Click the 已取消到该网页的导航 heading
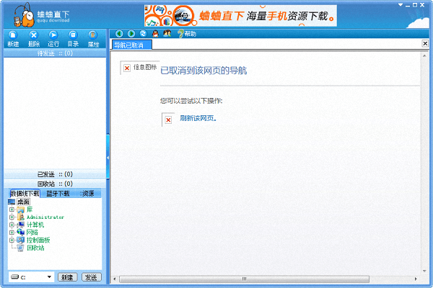 point(204,71)
